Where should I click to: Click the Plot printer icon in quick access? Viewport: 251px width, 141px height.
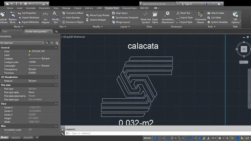(25, 4)
